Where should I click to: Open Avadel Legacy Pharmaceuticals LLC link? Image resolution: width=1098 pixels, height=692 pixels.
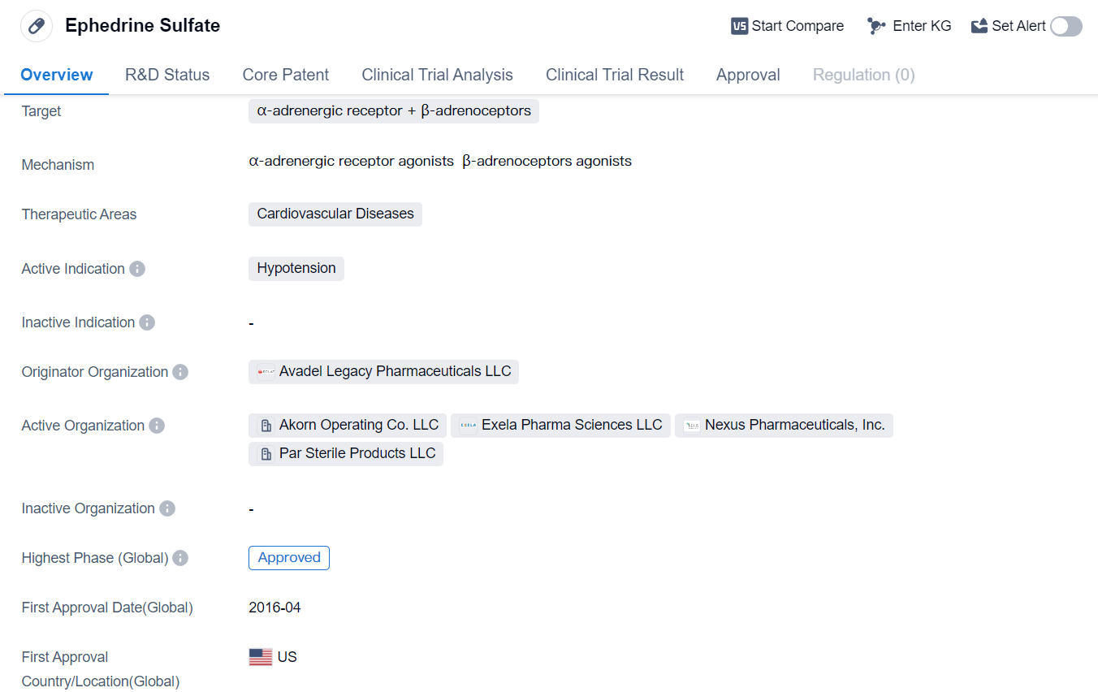tap(395, 371)
